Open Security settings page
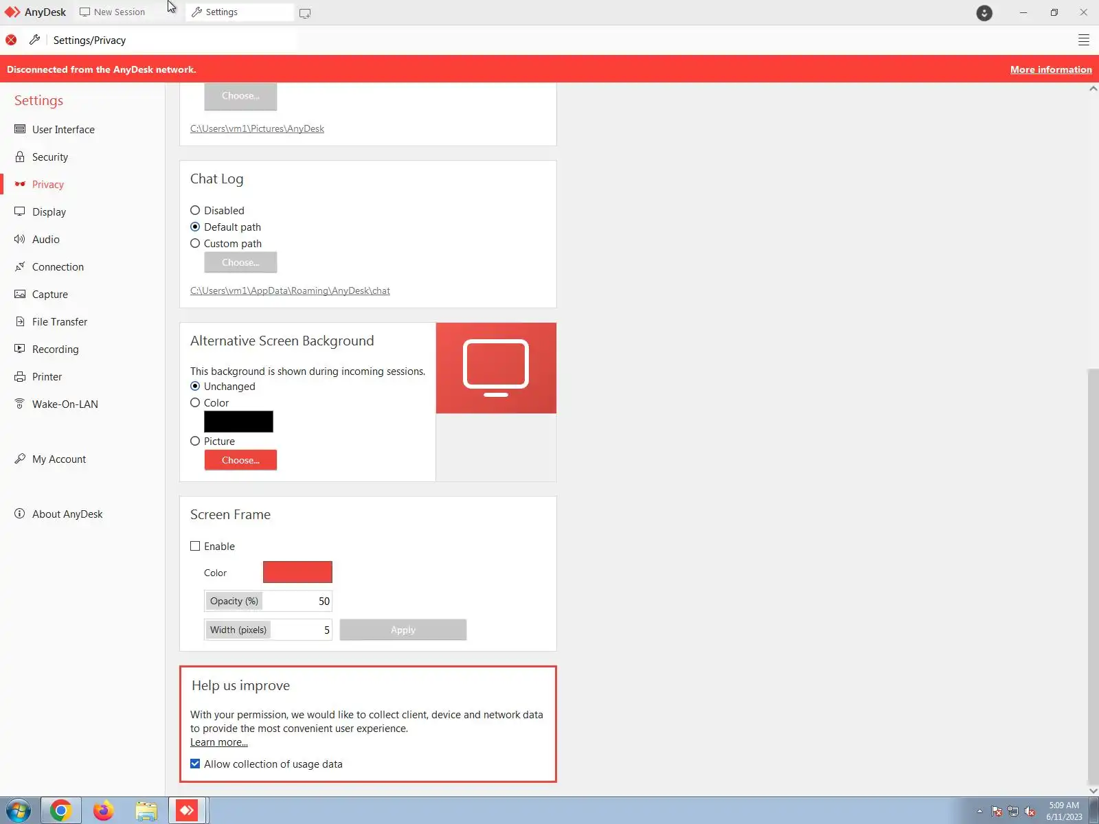 click(x=50, y=157)
